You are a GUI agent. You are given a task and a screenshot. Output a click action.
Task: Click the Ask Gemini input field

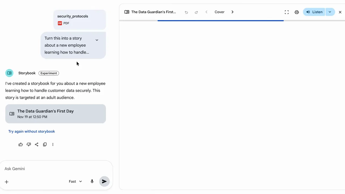(x=56, y=169)
